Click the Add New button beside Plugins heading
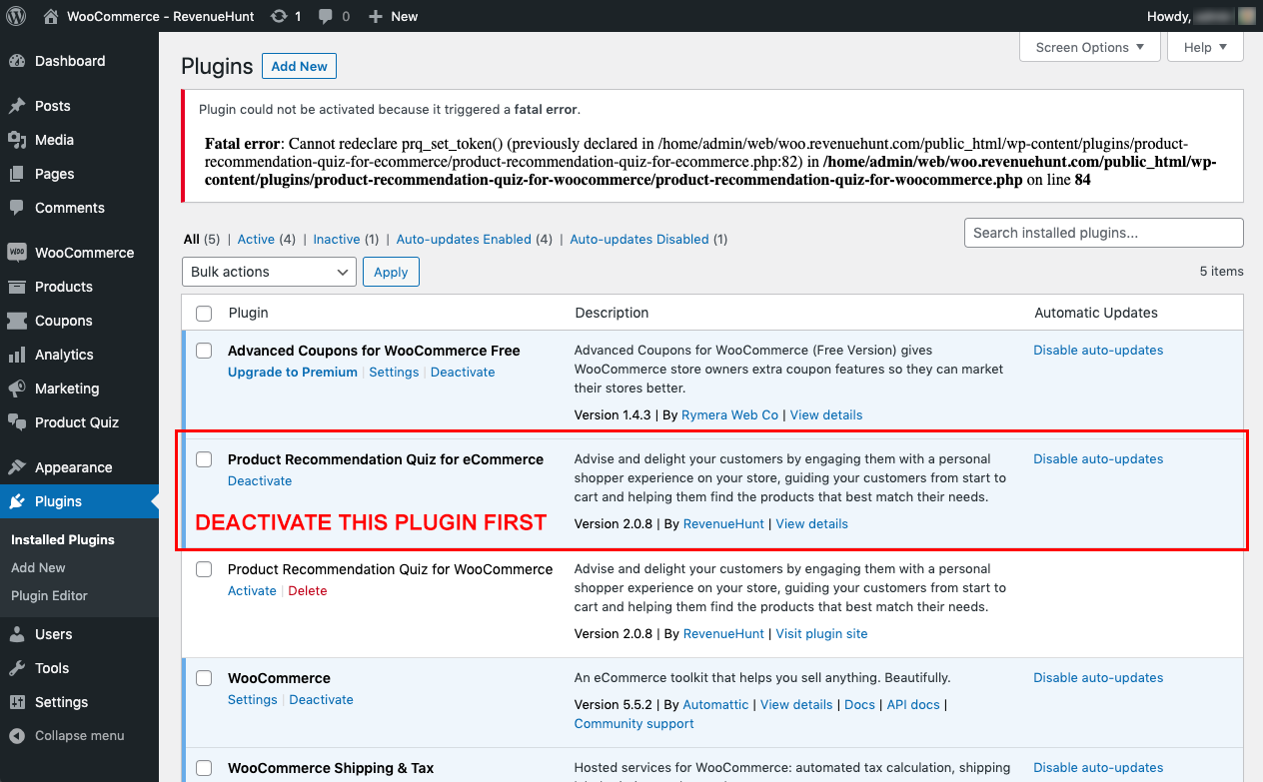1263x782 pixels. point(300,66)
